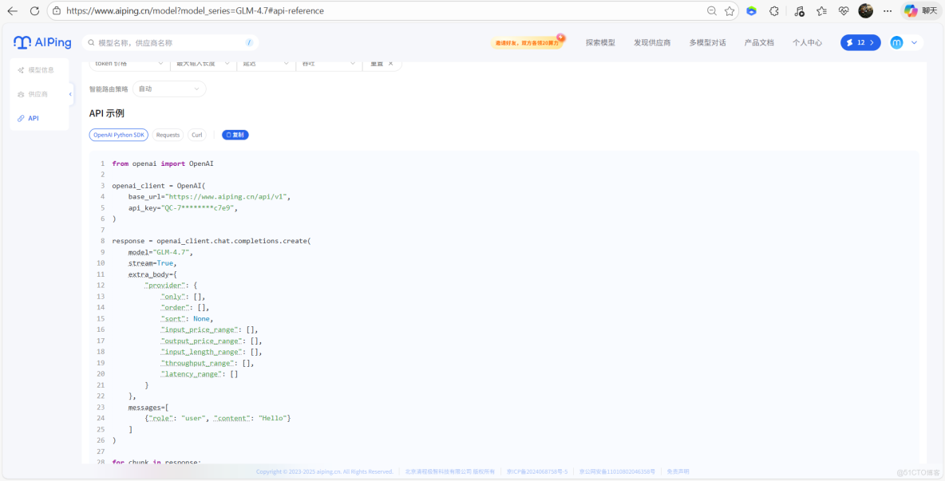Click the user avatar in header
The image size is (945, 481).
(896, 42)
